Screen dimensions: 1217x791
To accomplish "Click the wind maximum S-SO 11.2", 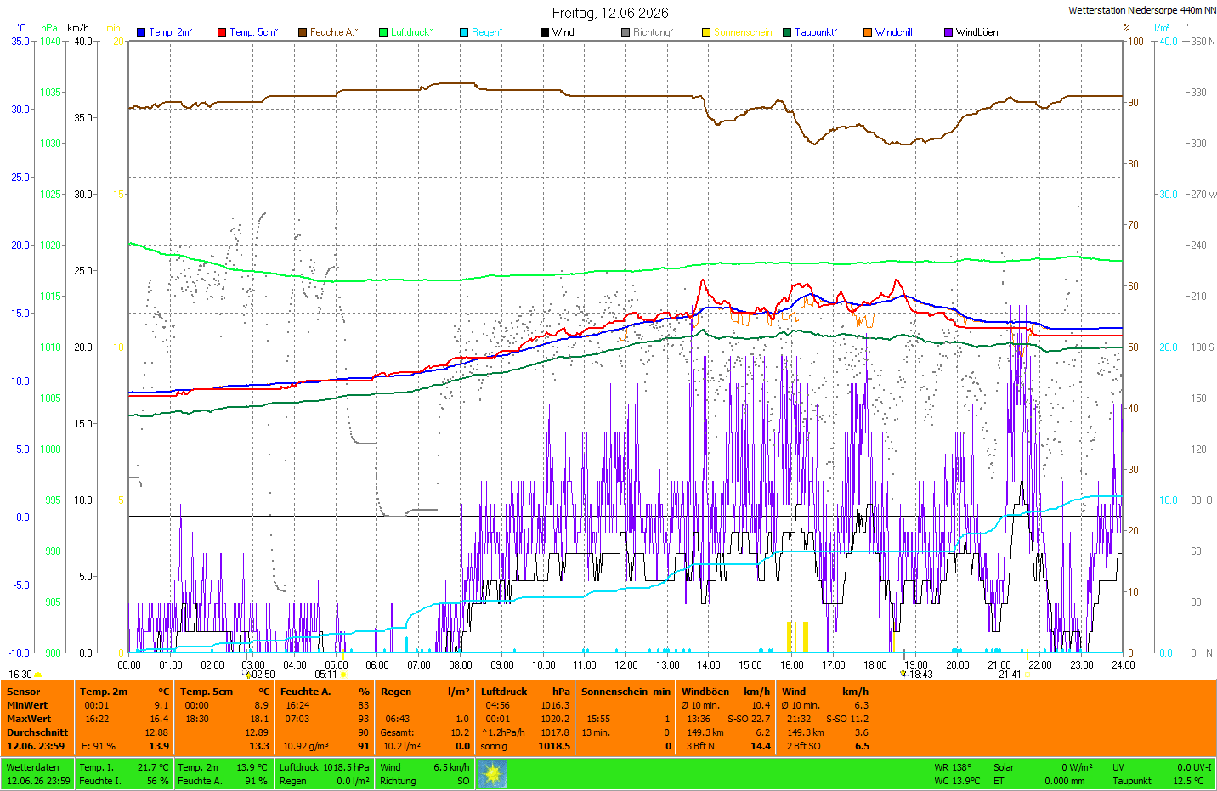I will 847,719.
